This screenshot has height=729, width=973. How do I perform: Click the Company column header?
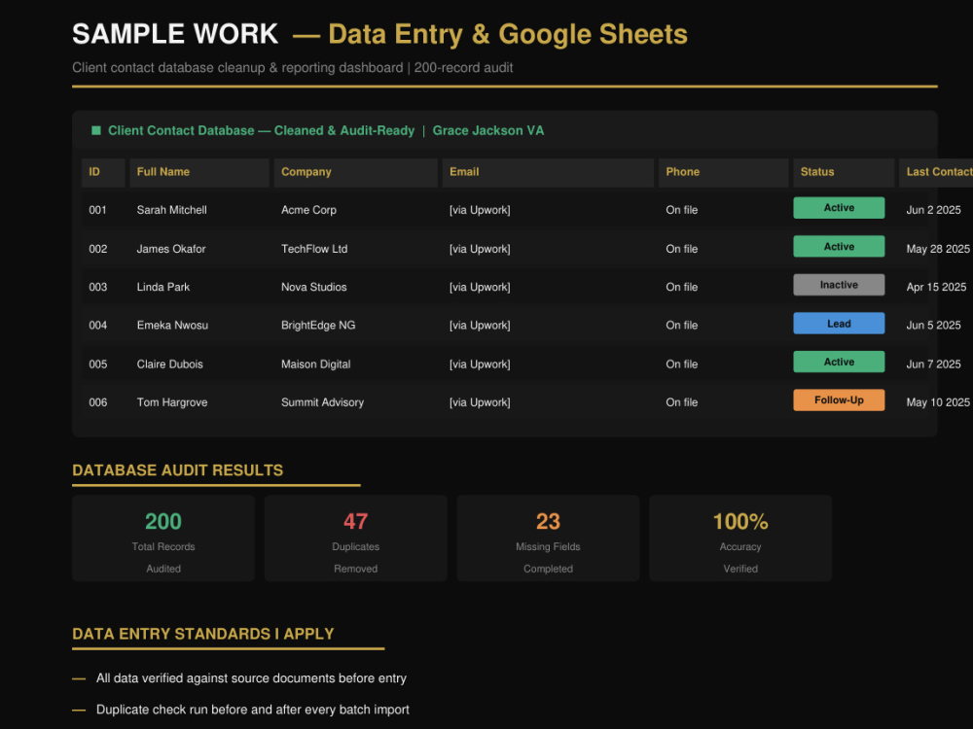pos(355,172)
